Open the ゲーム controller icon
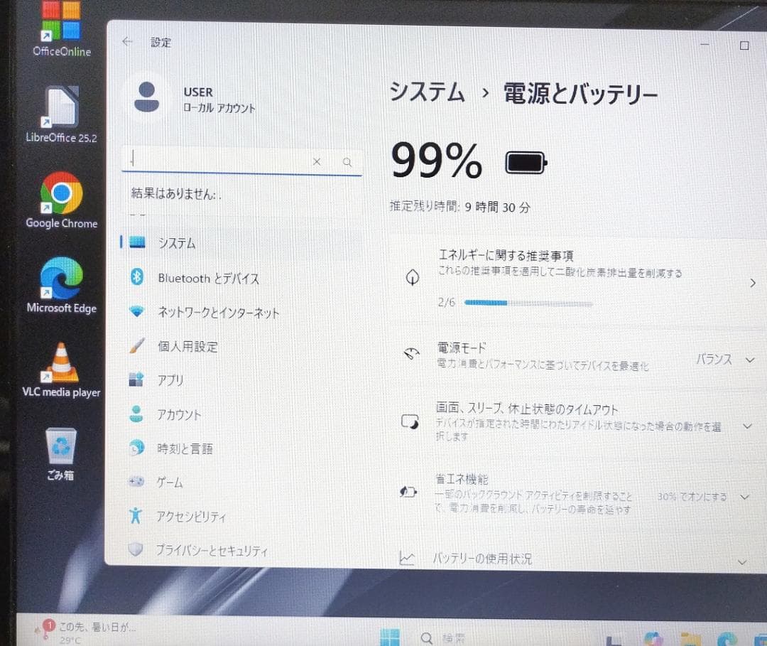This screenshot has width=767, height=646. point(136,483)
